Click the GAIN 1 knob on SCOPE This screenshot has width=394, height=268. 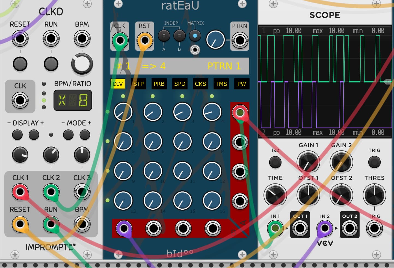(308, 162)
